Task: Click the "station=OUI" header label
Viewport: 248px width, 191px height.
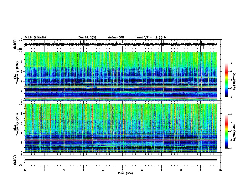Action: tap(116, 37)
